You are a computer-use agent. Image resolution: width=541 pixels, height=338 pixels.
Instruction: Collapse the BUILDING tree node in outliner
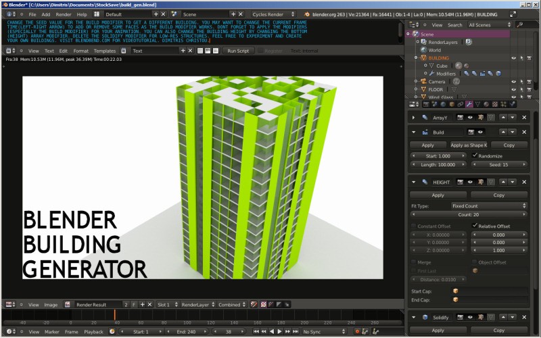(x=416, y=58)
